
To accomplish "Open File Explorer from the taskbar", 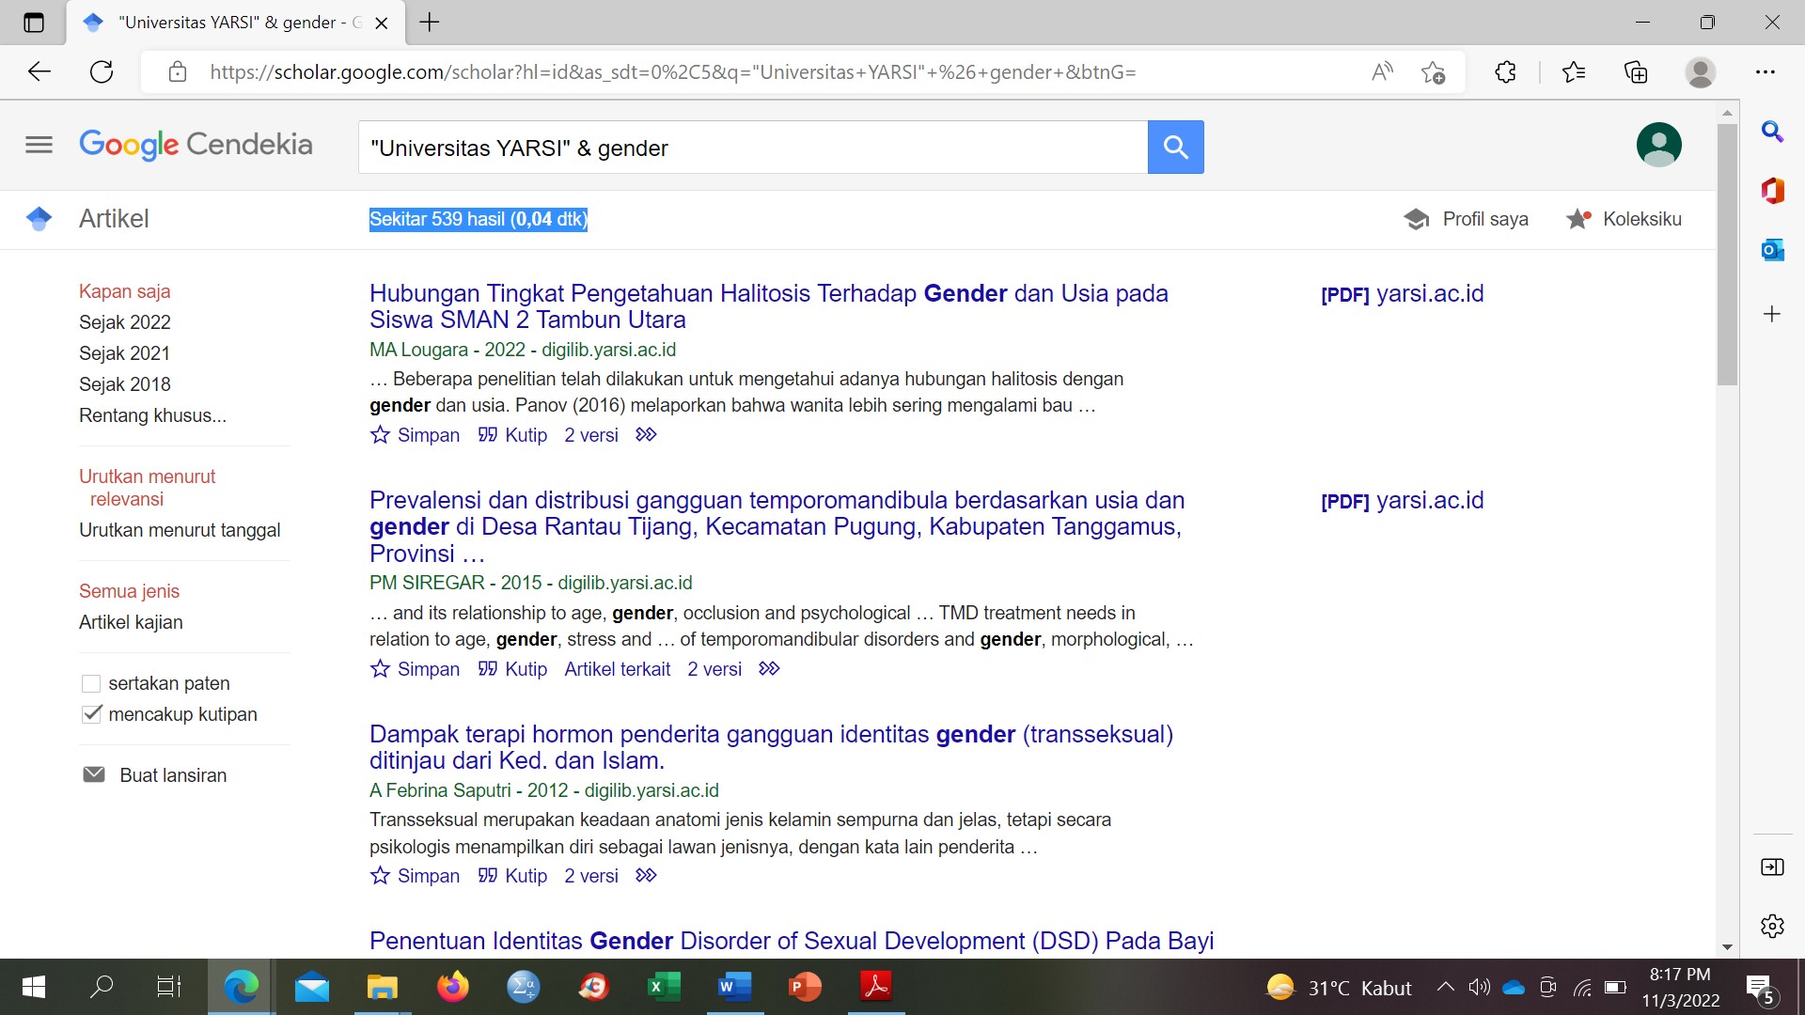I will click(x=382, y=987).
